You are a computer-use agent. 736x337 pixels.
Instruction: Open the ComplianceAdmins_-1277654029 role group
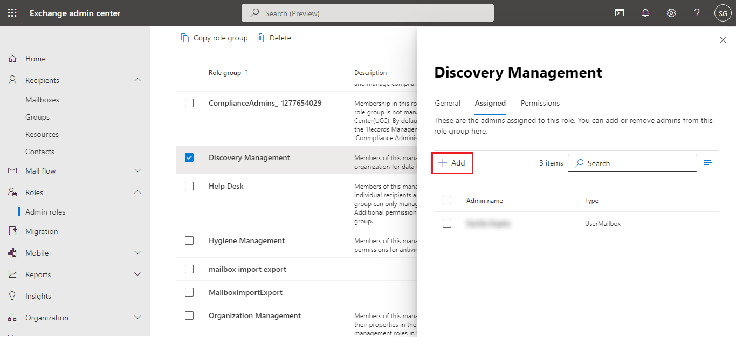pyautogui.click(x=265, y=103)
